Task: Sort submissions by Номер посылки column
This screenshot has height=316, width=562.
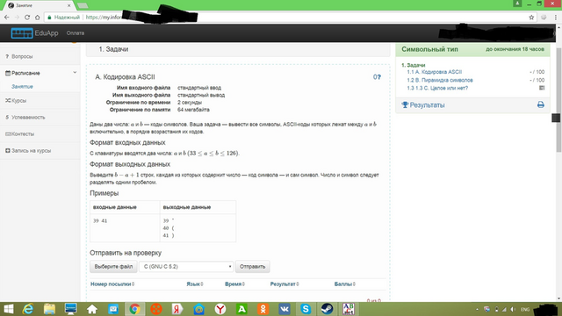Action: click(x=112, y=284)
